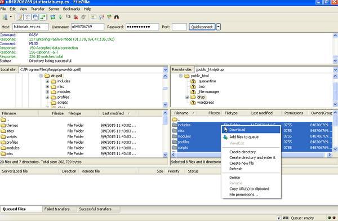Disconnect from server using red X icon
338x221 pixels.
coord(76,17)
